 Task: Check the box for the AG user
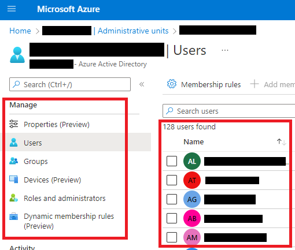coord(172,199)
